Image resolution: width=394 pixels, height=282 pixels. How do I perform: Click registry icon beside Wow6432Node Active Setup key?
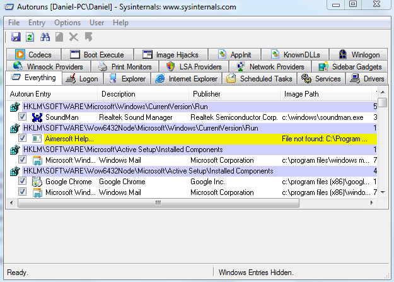point(15,171)
